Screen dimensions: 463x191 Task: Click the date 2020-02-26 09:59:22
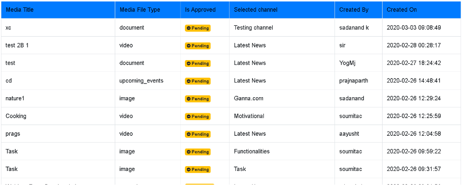tap(413, 151)
